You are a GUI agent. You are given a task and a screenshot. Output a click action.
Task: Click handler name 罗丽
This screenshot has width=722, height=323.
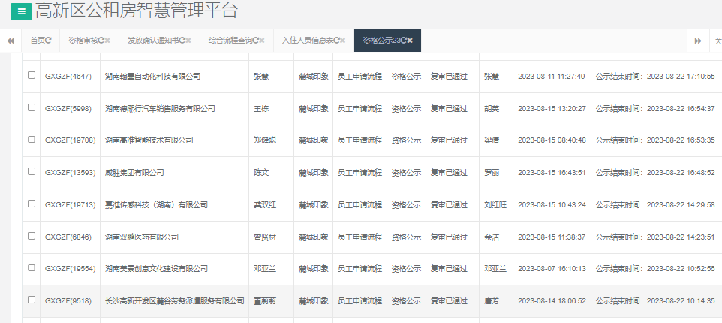point(492,172)
